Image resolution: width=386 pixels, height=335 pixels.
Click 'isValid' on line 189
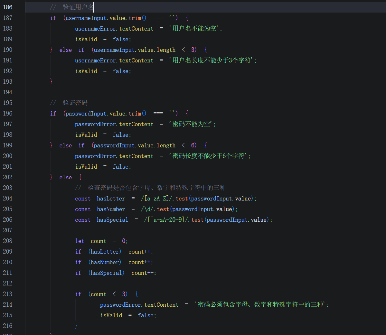coord(86,39)
